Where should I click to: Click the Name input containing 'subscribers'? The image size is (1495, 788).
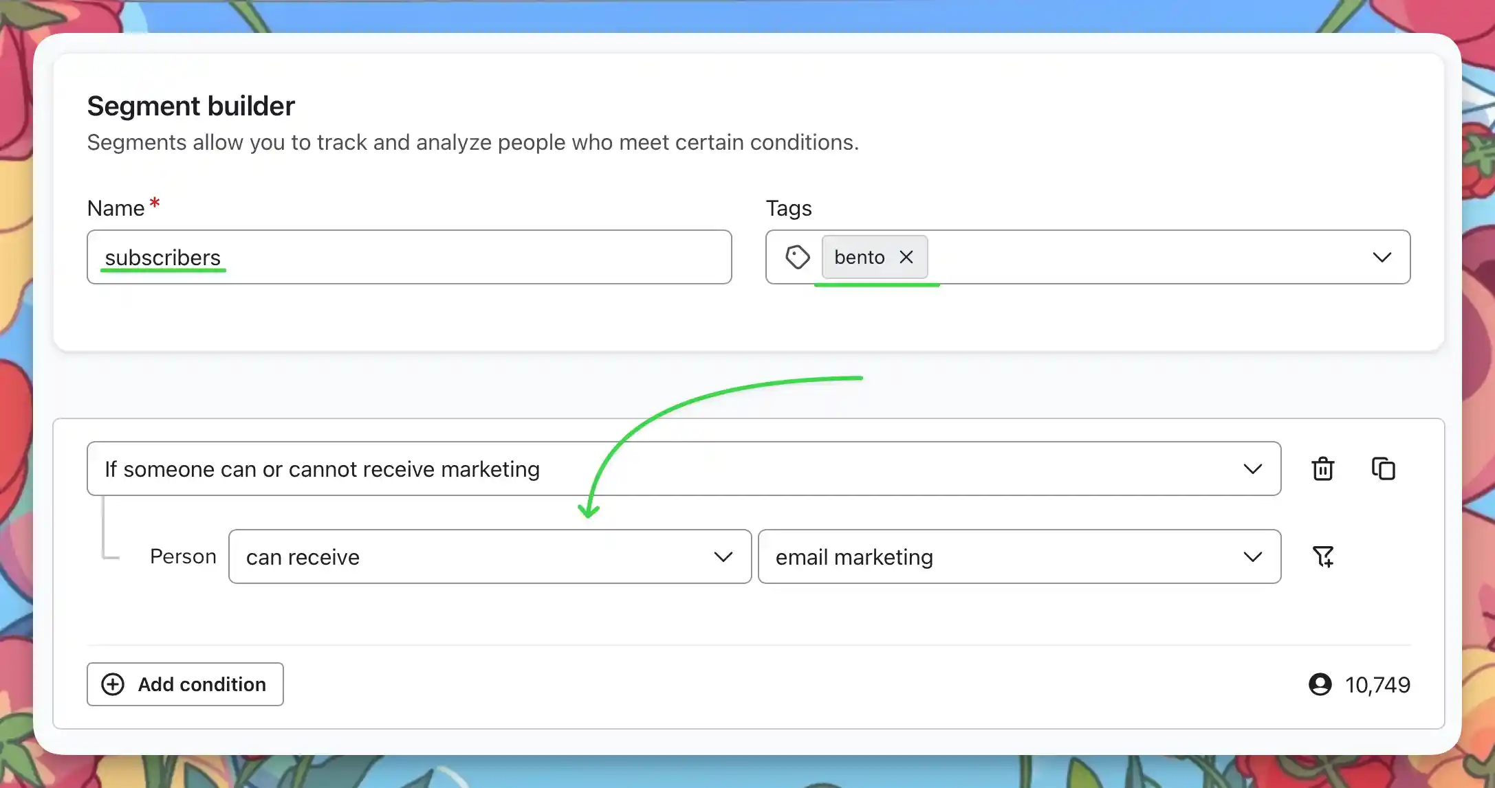coord(408,257)
